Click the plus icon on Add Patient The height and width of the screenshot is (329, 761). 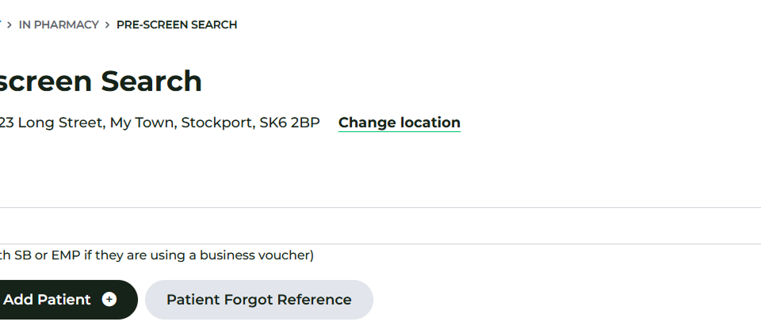[109, 300]
